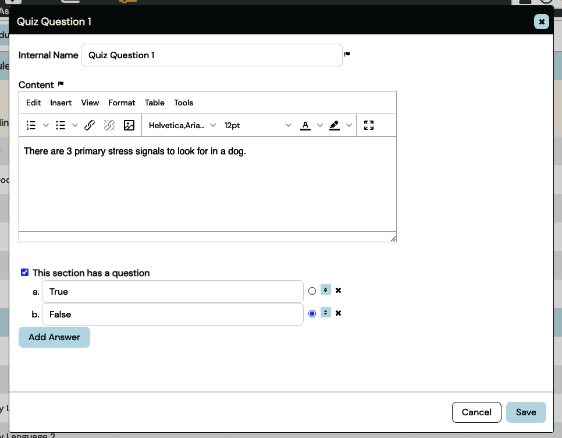Image resolution: width=562 pixels, height=438 pixels.
Task: Uncheck 'This section has a question'
Action: [24, 273]
